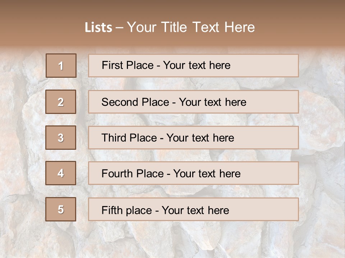Click the words "Second Place"
This screenshot has height=258, width=345.
(135, 102)
